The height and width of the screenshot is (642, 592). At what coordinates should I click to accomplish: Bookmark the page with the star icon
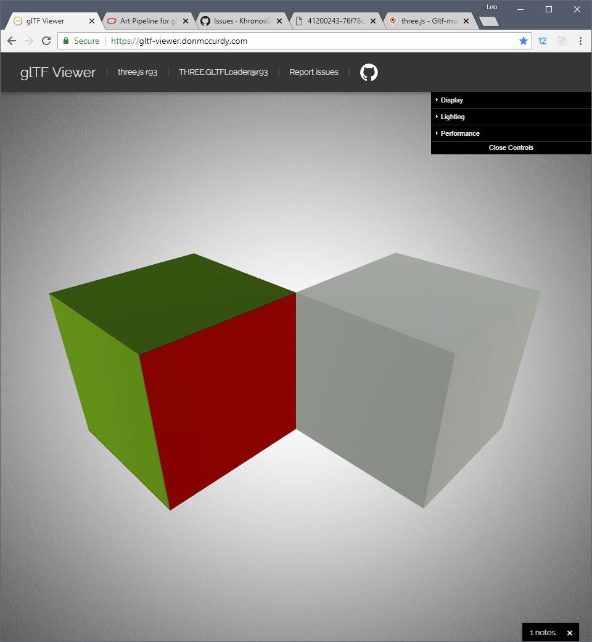[x=524, y=40]
